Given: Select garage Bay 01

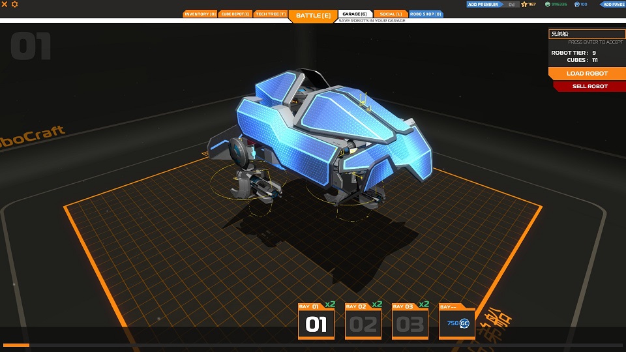Looking at the screenshot, I should pyautogui.click(x=316, y=321).
